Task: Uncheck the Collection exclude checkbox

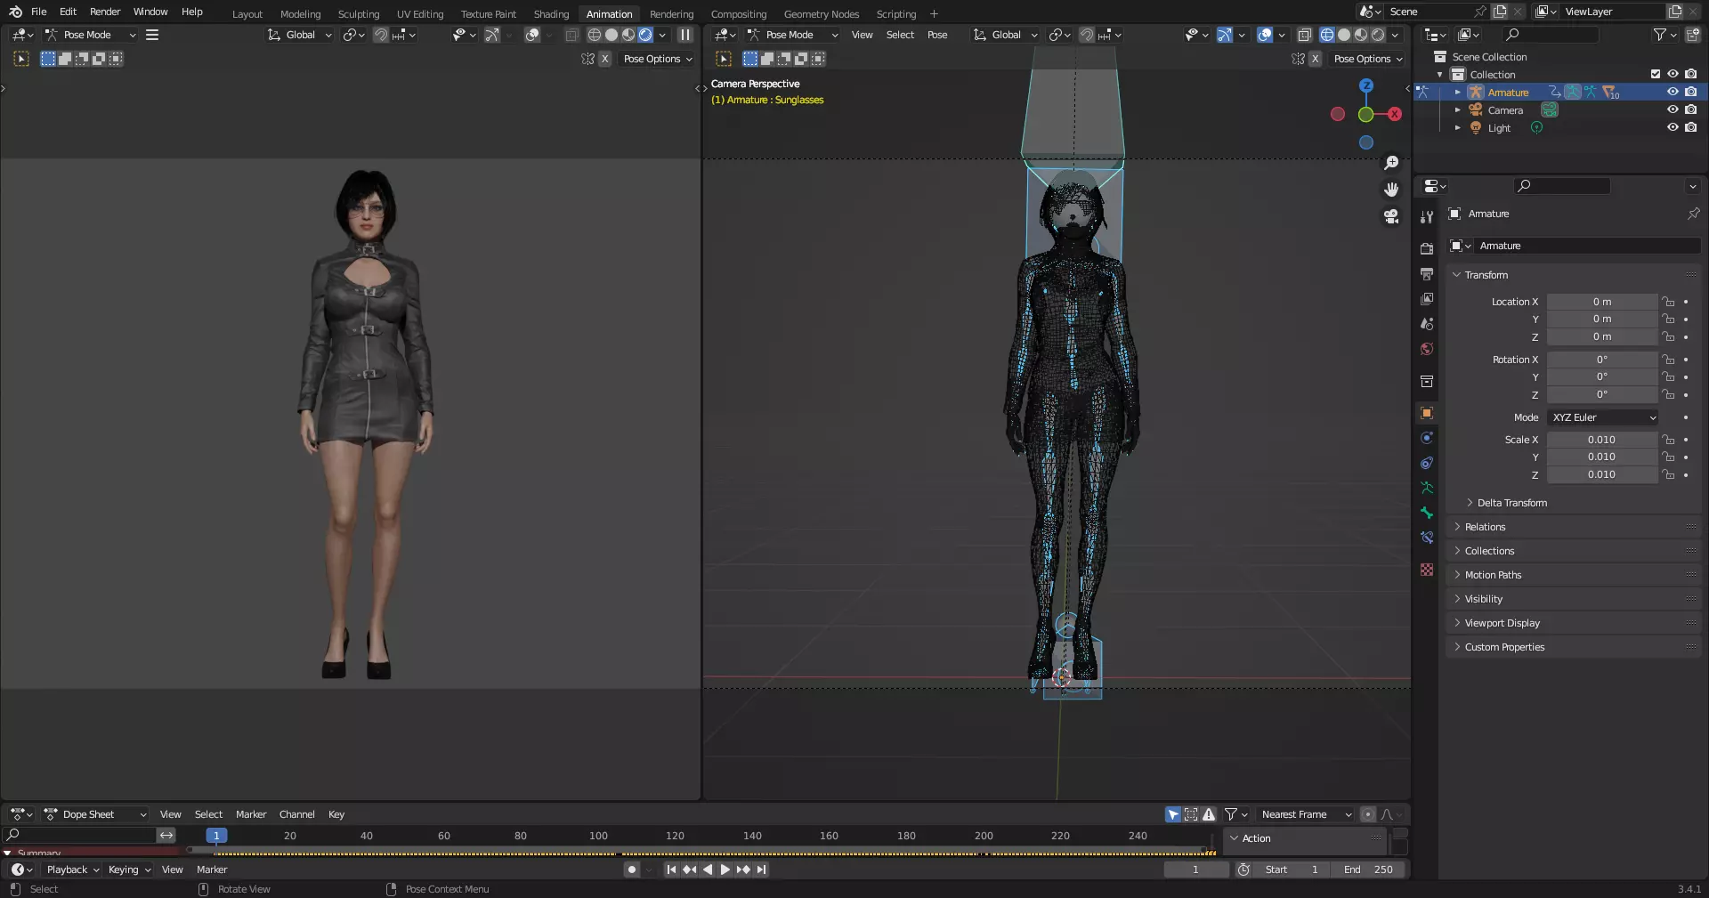Action: [1656, 74]
